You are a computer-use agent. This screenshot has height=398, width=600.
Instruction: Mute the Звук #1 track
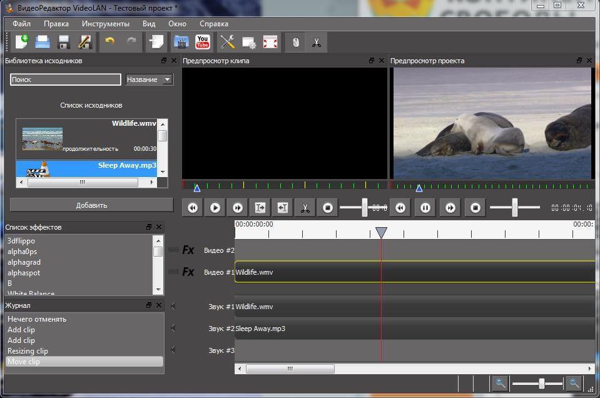(173, 306)
